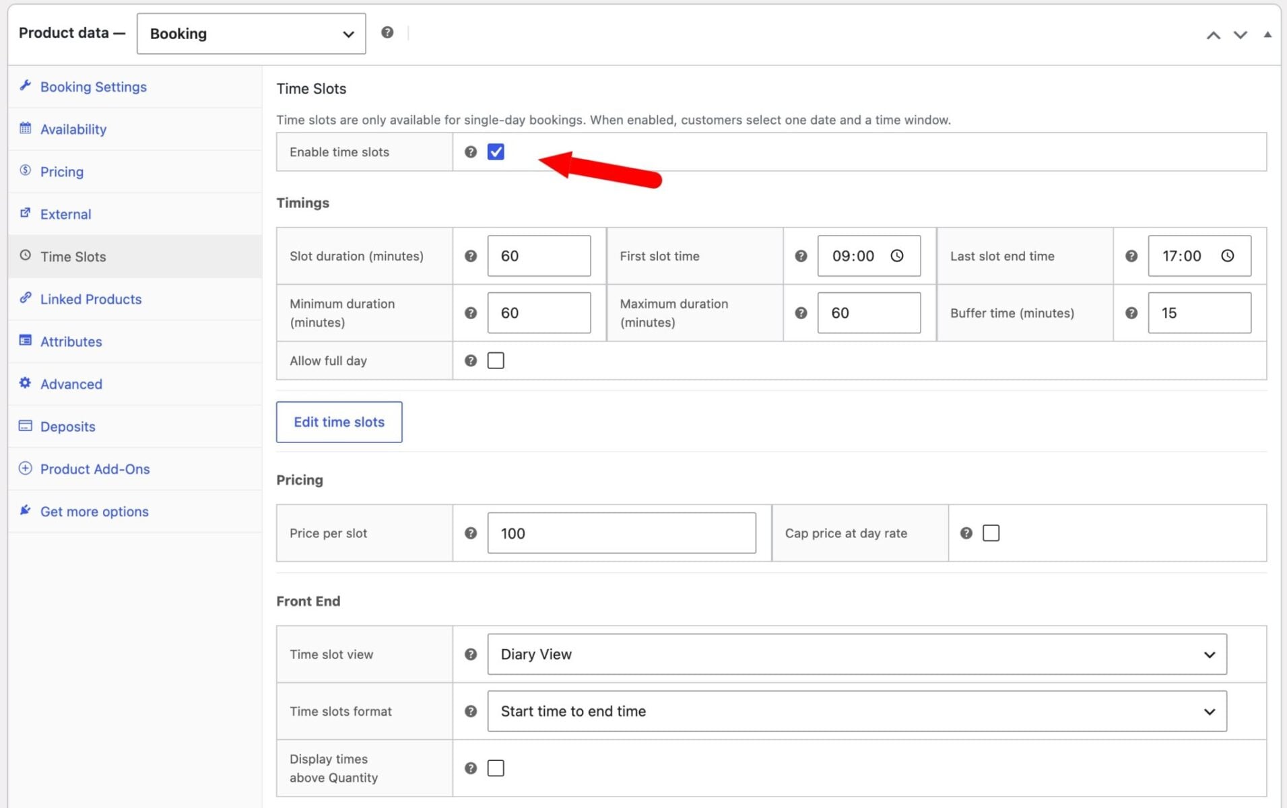Click the First slot time 09:00 field
Image resolution: width=1287 pixels, height=808 pixels.
coord(869,256)
